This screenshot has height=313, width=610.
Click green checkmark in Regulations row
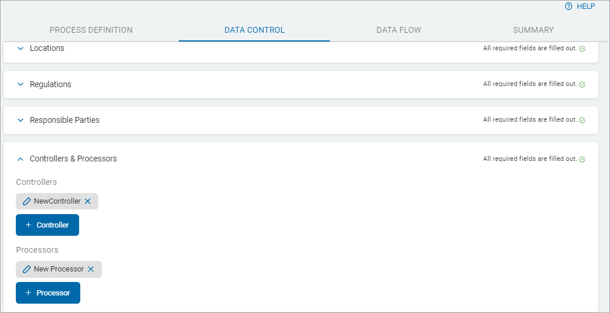[582, 84]
